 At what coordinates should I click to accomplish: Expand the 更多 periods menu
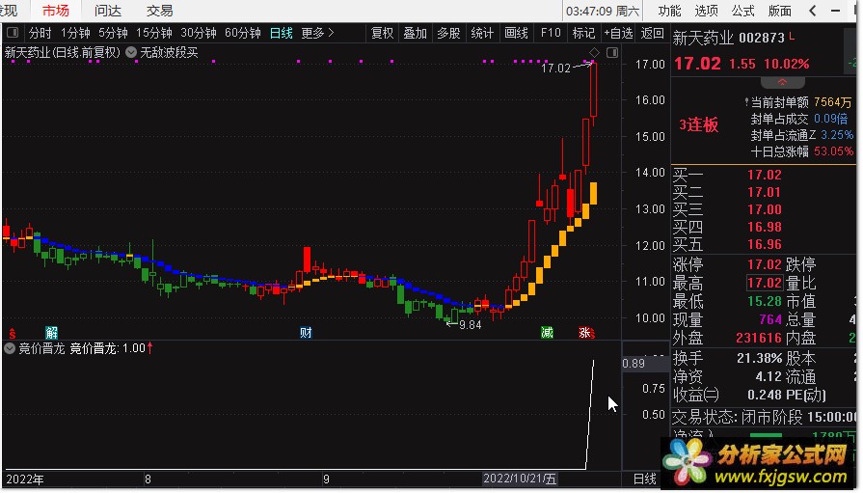pos(317,33)
